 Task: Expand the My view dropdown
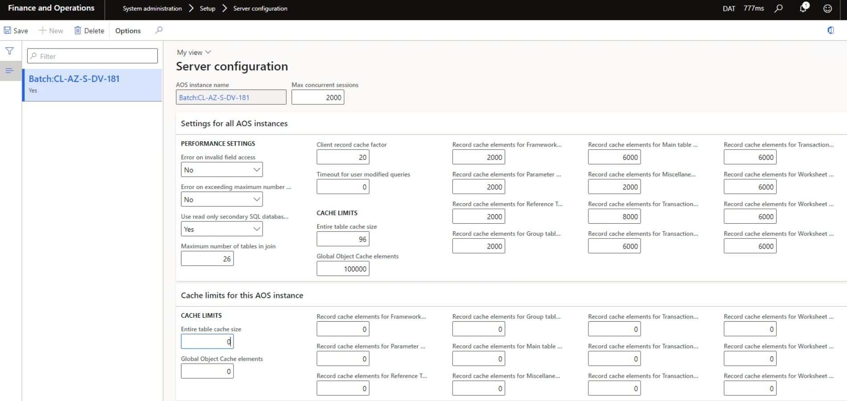pyautogui.click(x=194, y=52)
